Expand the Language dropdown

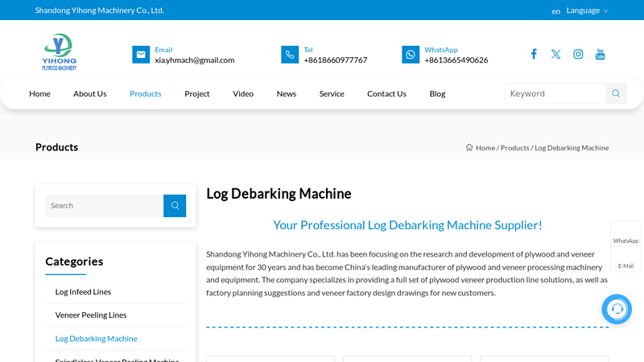587,10
